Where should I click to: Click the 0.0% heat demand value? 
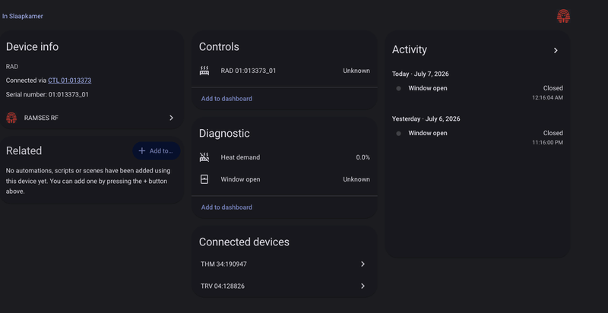(x=363, y=157)
